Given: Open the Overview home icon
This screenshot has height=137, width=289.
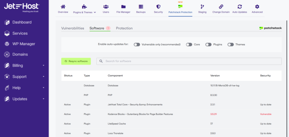Looking at the screenshot, I should [x=63, y=7].
